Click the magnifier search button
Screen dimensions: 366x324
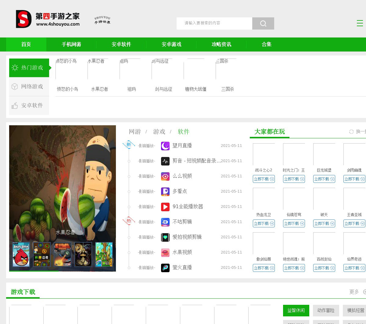(263, 23)
